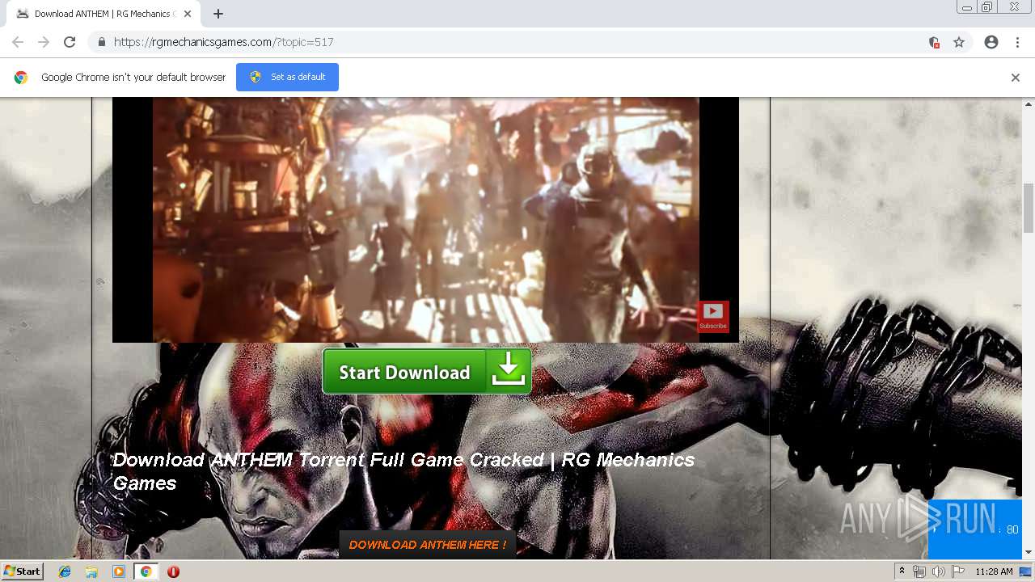Go forward to the next page
Viewport: 1035px width, 582px height.
pyautogui.click(x=44, y=42)
